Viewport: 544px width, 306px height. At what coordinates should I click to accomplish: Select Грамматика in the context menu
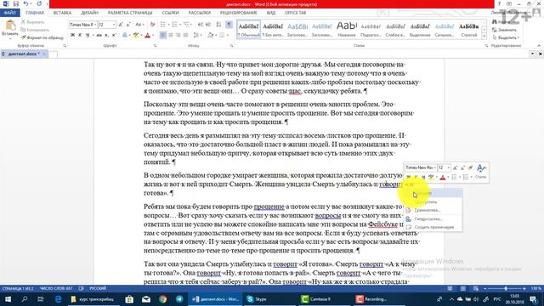coord(433,210)
